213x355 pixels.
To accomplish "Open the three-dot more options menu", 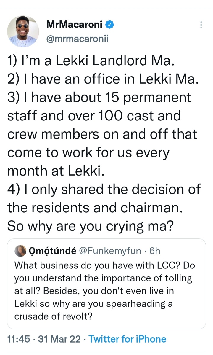I will click(x=201, y=25).
